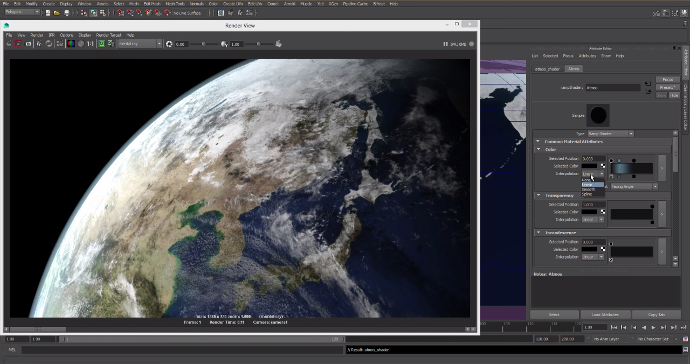
Task: Click the keep image icon
Action: point(101,44)
